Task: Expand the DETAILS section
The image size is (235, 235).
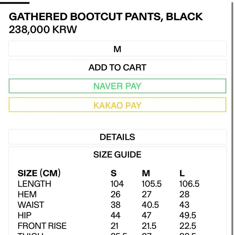Action: (117, 137)
